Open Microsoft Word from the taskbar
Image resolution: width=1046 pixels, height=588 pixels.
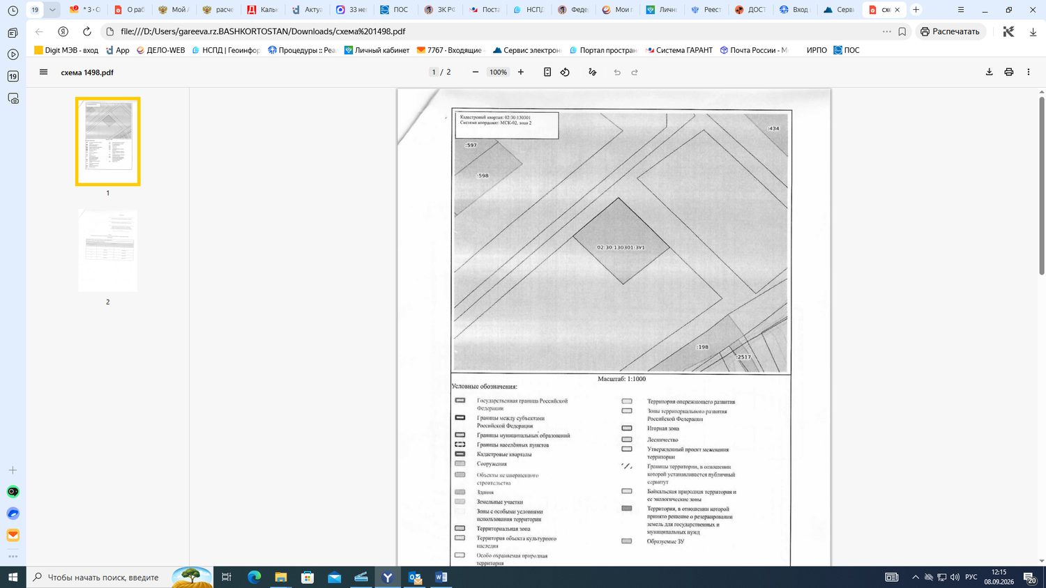tap(441, 577)
